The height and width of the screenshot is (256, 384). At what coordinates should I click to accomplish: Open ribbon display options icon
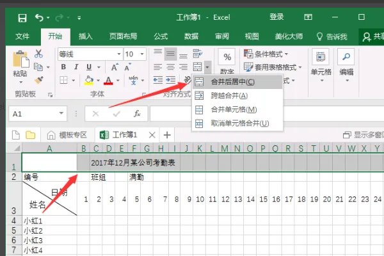coord(308,17)
